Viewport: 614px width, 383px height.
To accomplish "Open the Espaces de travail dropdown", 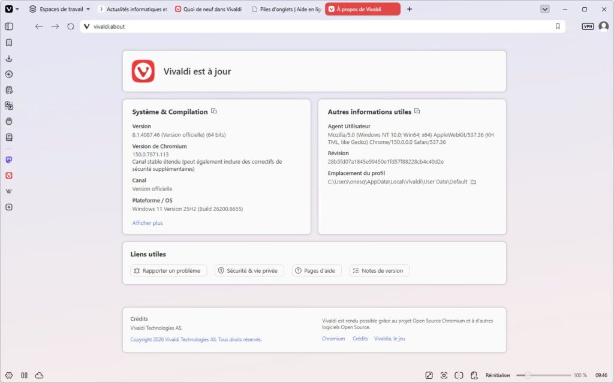I will pos(60,9).
